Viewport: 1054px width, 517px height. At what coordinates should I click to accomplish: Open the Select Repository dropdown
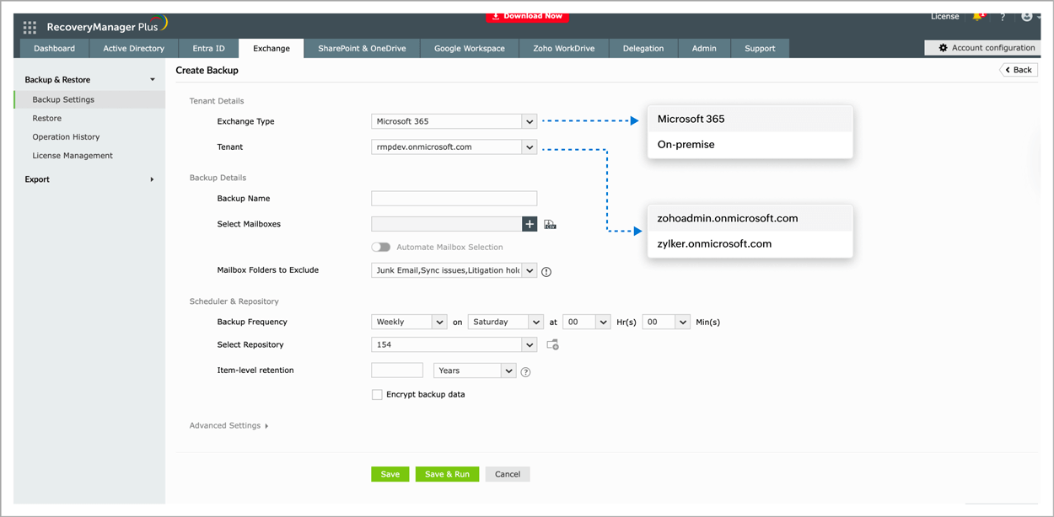(x=454, y=344)
